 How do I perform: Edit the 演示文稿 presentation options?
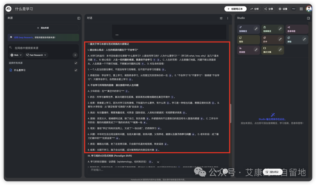[280, 50]
